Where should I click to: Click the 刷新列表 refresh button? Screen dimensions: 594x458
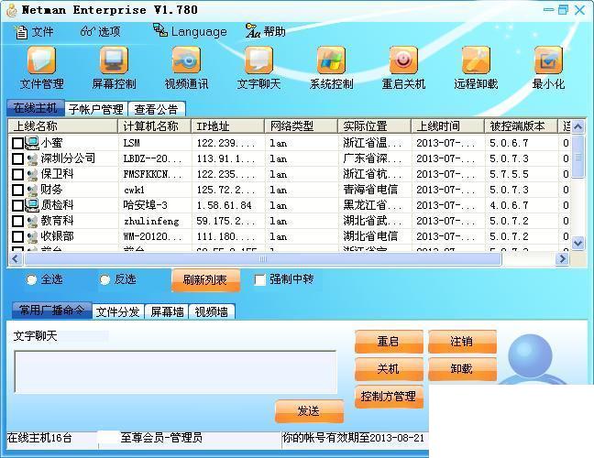point(205,280)
